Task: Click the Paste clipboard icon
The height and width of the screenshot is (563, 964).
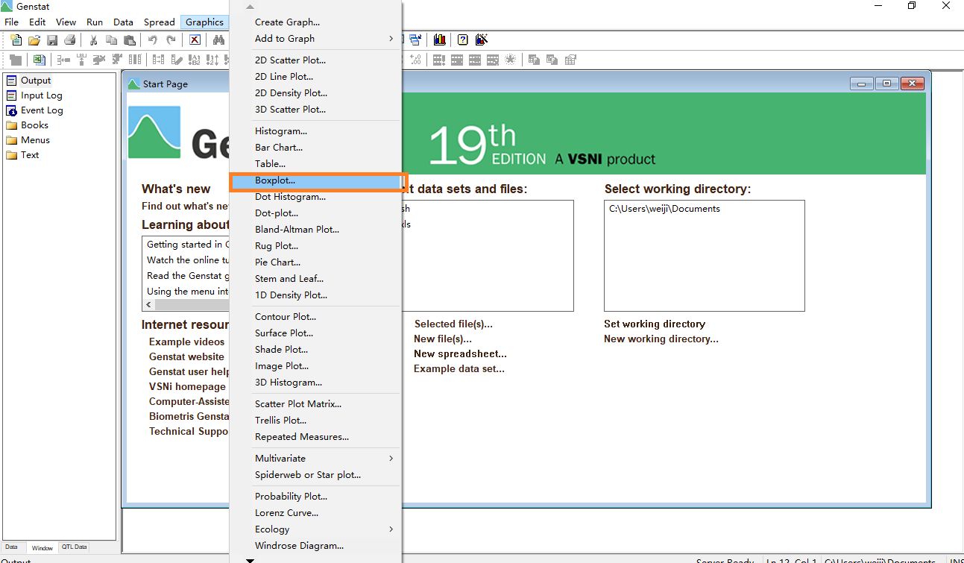Action: coord(130,40)
